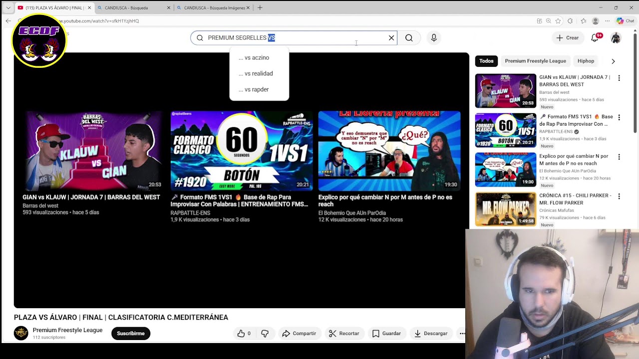Open the Premium Freestyle League channel name link
This screenshot has height=359, width=639.
click(x=67, y=330)
